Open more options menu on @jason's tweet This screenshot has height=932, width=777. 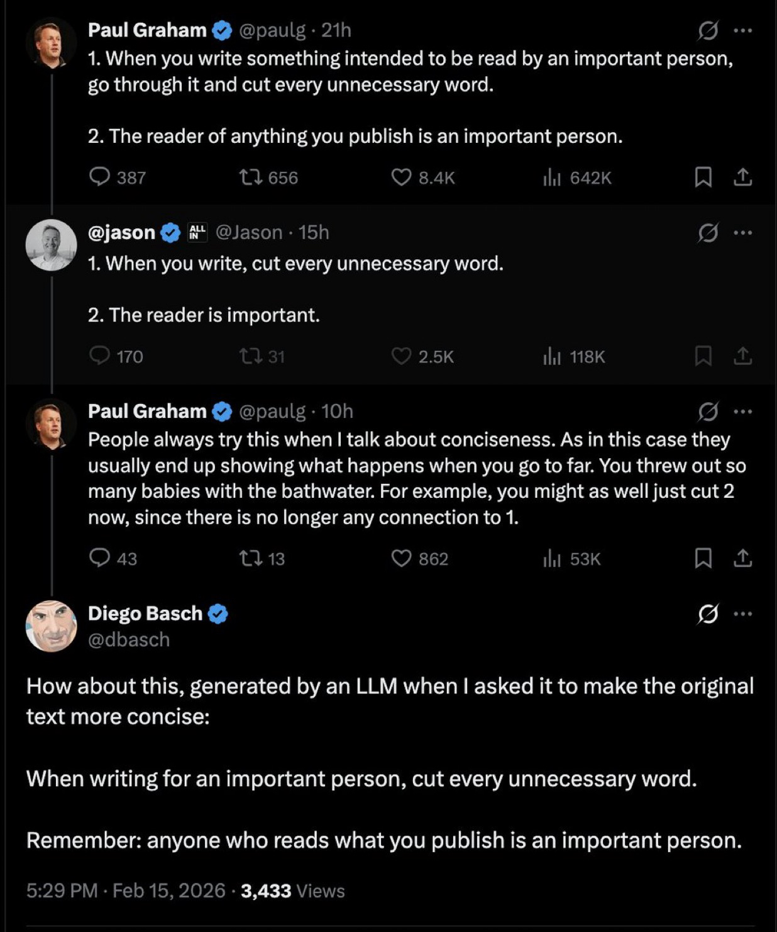click(x=743, y=233)
